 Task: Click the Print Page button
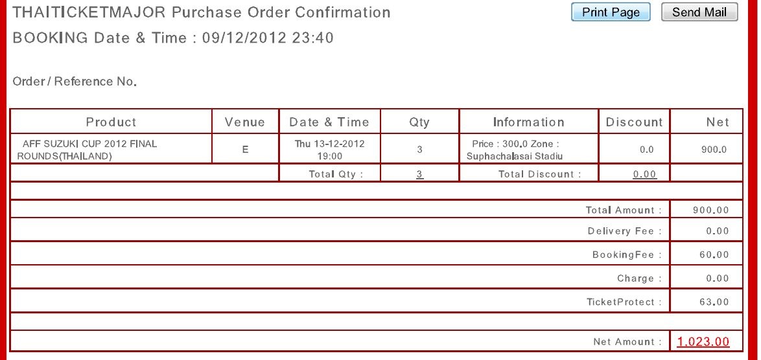point(611,12)
